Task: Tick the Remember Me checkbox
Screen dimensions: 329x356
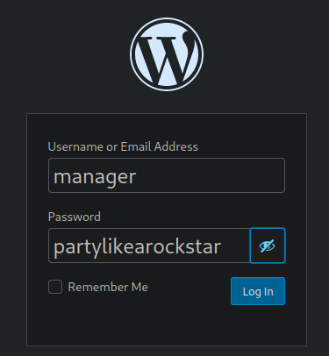Action: tap(55, 287)
